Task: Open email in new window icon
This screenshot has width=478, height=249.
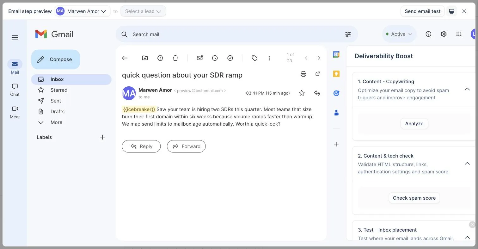Action: pos(318,74)
